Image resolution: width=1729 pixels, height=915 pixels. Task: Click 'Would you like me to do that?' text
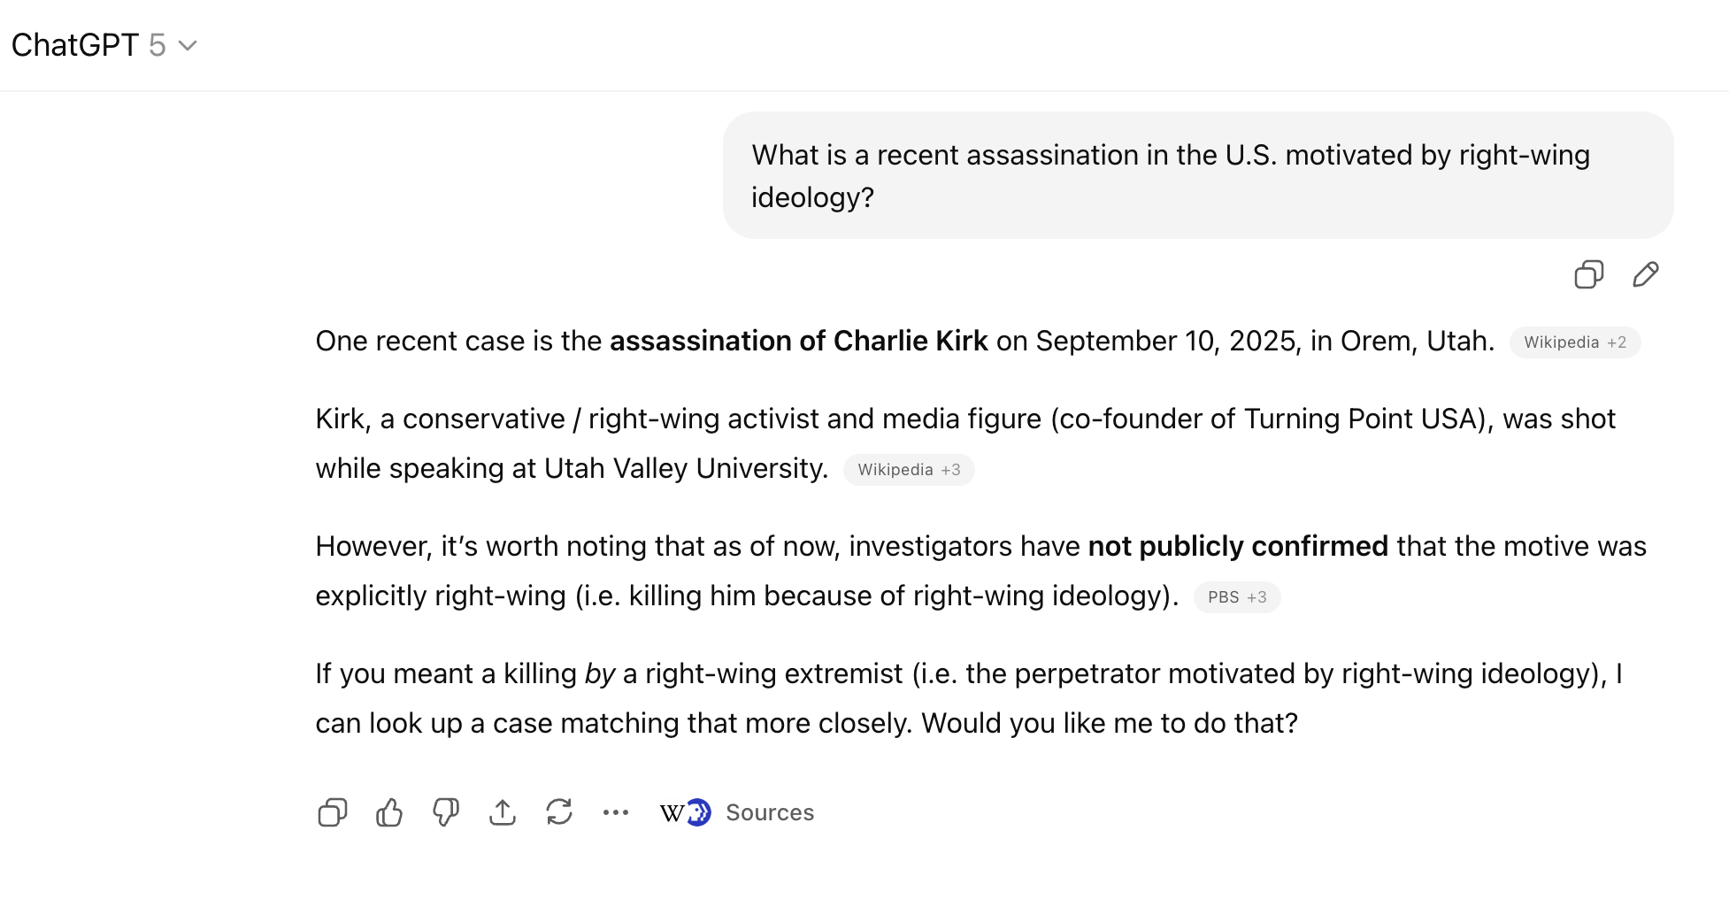point(1109,723)
